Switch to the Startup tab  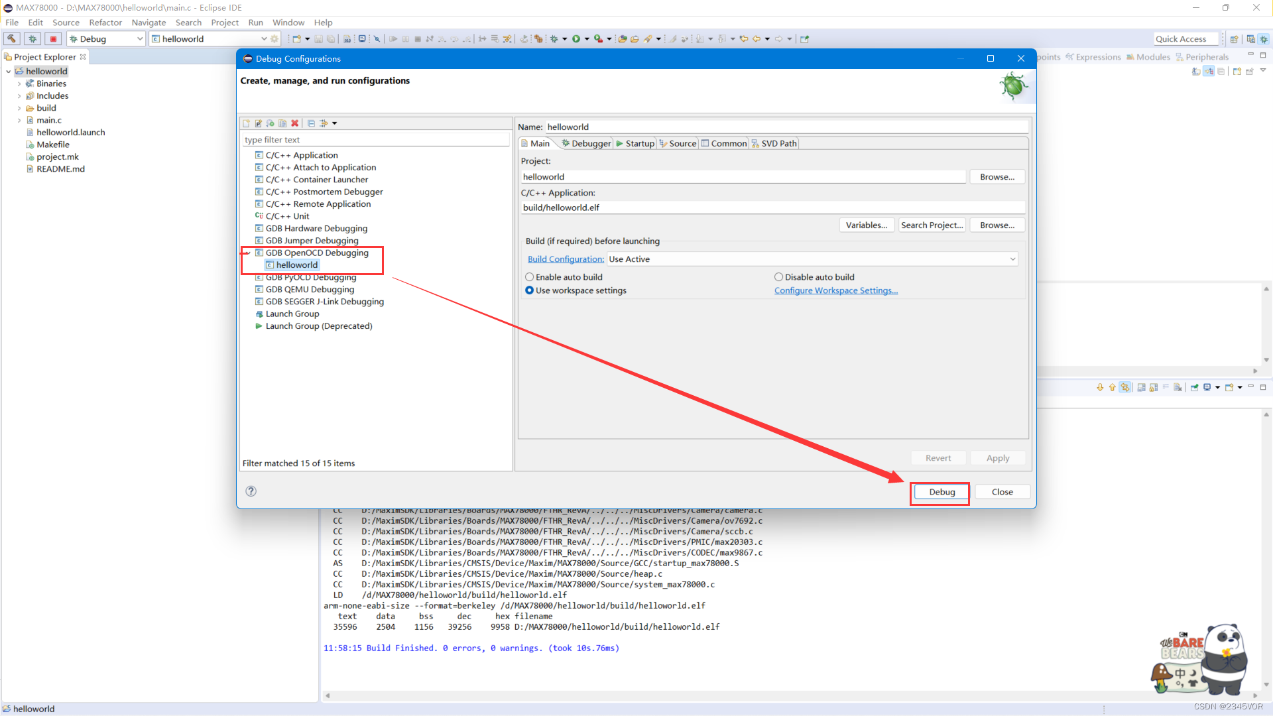pos(635,143)
